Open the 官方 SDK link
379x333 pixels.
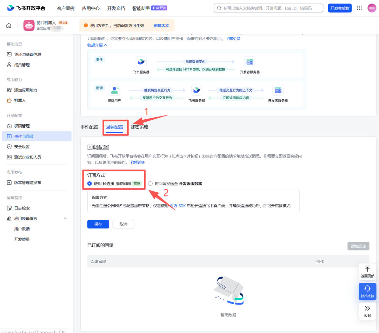coord(178,206)
